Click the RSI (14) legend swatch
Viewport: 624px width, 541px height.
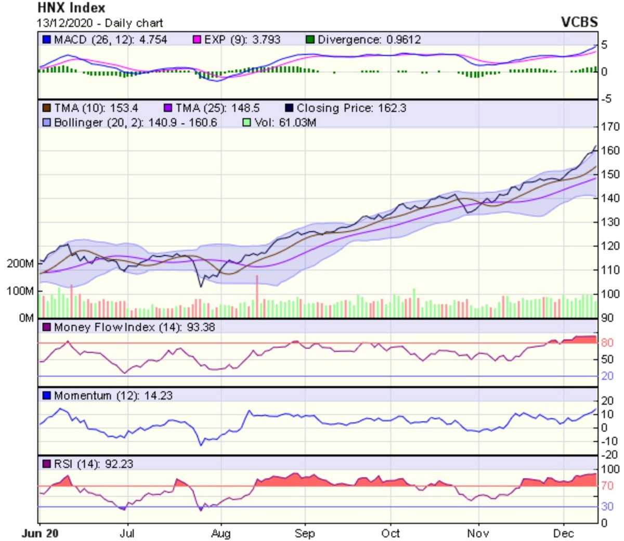click(47, 464)
